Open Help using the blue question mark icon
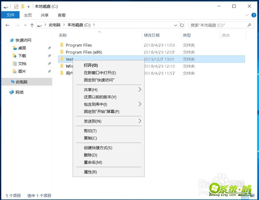The width and height of the screenshot is (259, 200). [254, 15]
